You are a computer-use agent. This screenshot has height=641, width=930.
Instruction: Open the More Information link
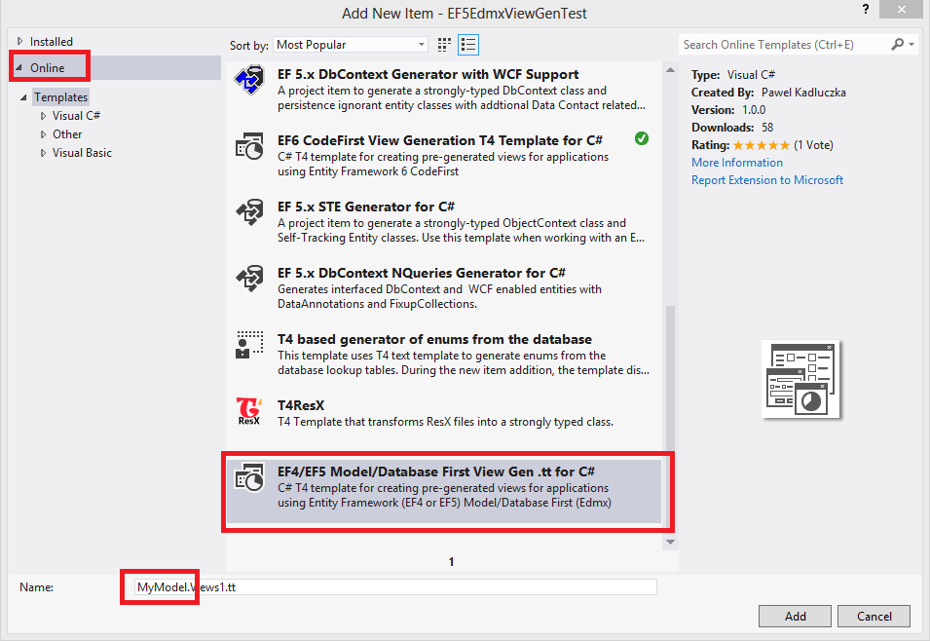(x=736, y=163)
